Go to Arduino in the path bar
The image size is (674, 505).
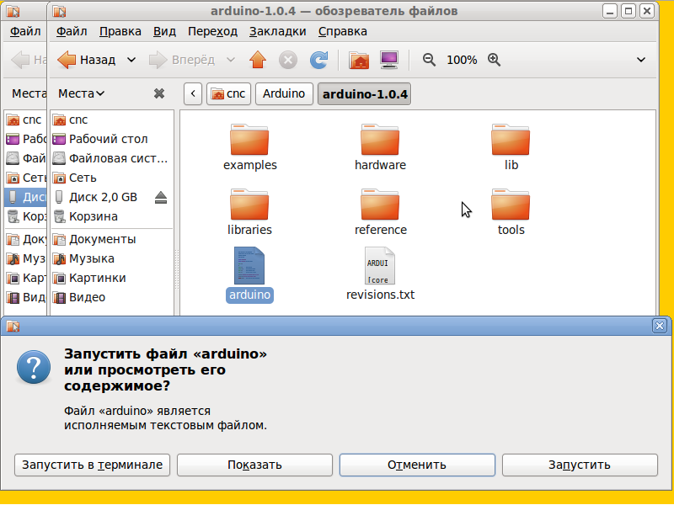coord(284,93)
